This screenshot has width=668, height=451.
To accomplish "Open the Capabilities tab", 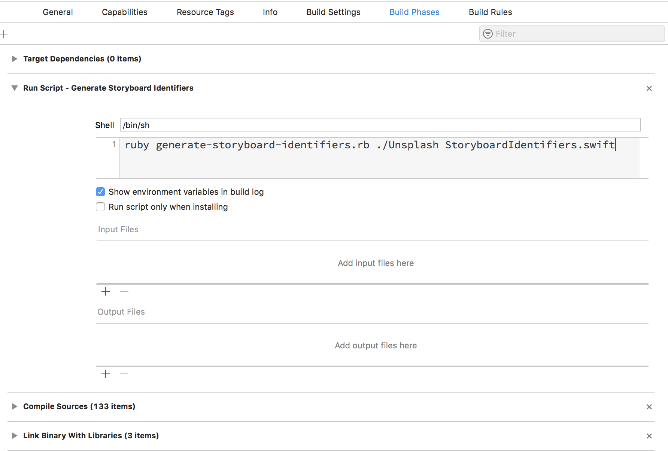I will click(x=125, y=12).
